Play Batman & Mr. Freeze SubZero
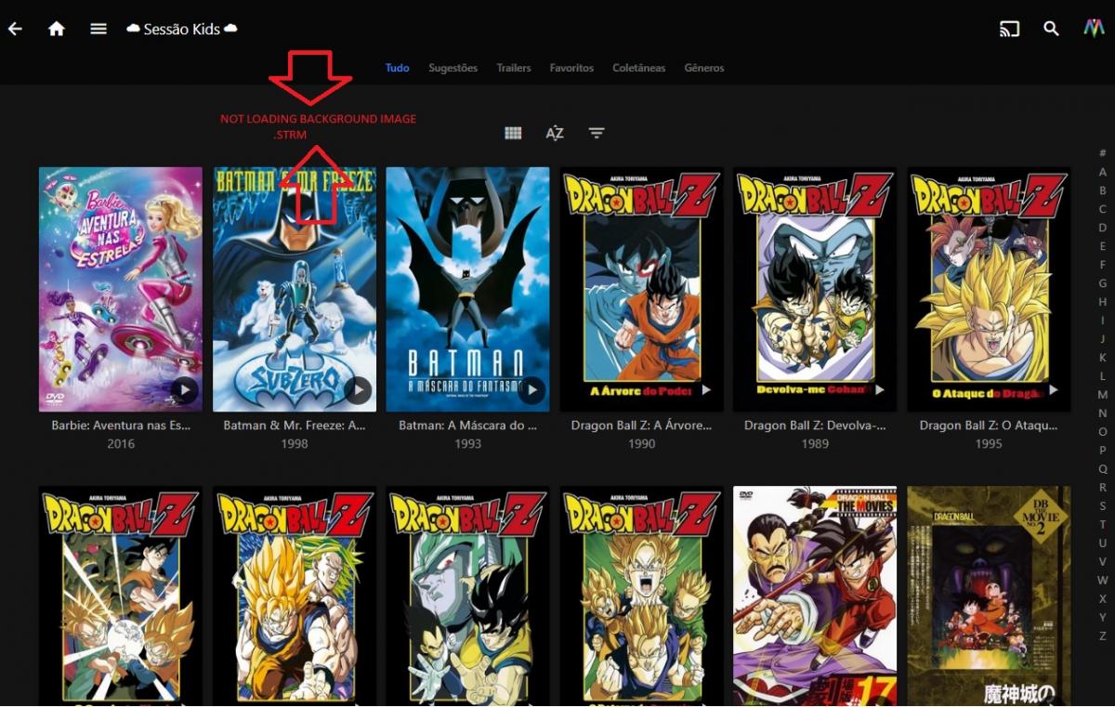This screenshot has width=1115, height=707. point(359,391)
